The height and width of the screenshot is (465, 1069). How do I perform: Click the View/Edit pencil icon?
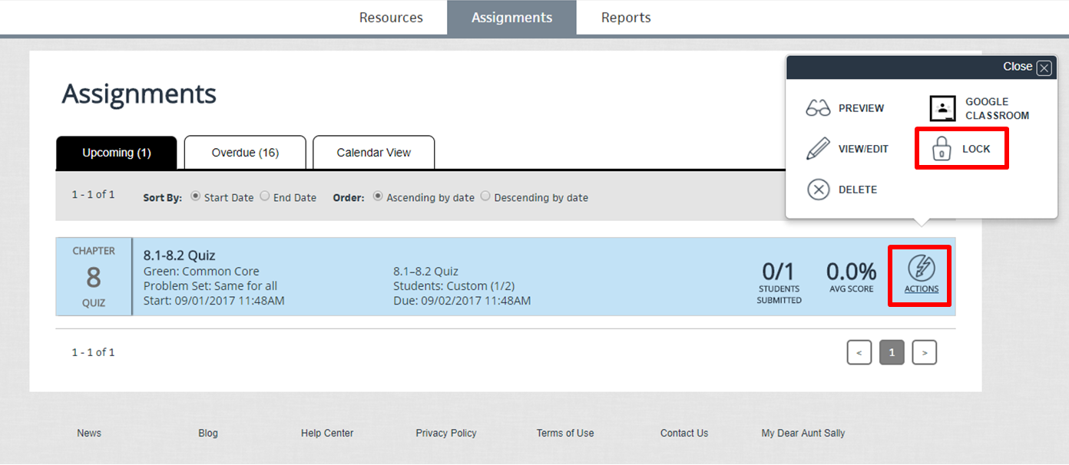pos(818,149)
